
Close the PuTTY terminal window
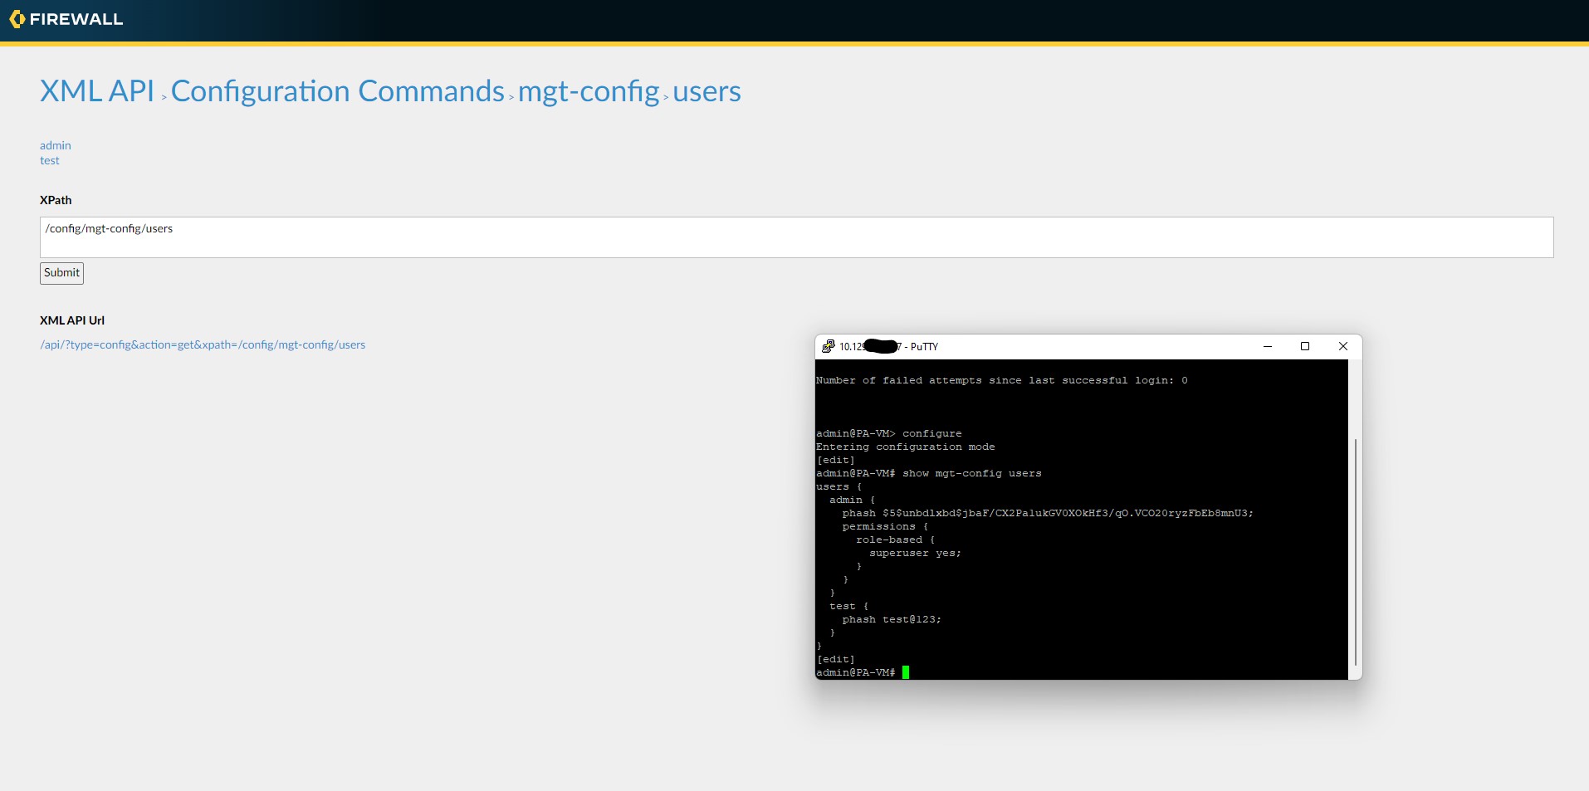(x=1342, y=346)
